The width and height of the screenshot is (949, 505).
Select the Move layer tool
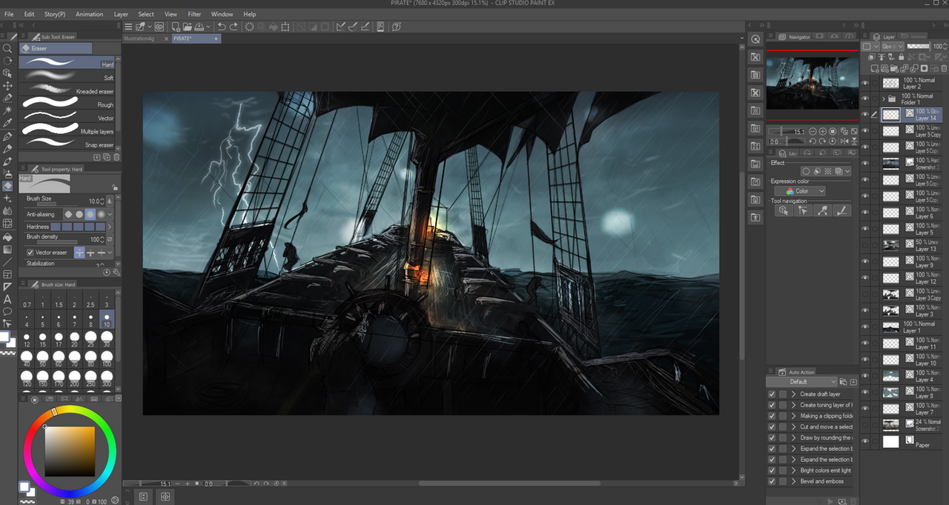click(7, 86)
